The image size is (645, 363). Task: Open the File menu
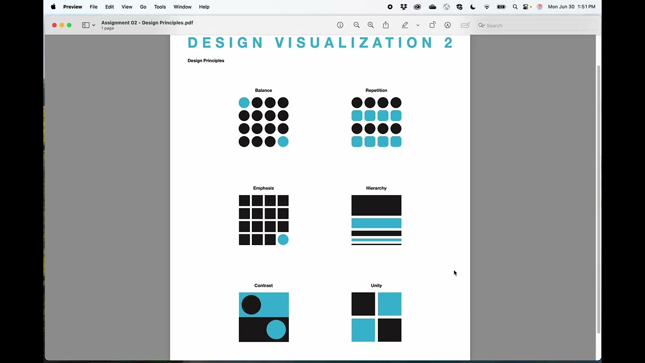[94, 7]
